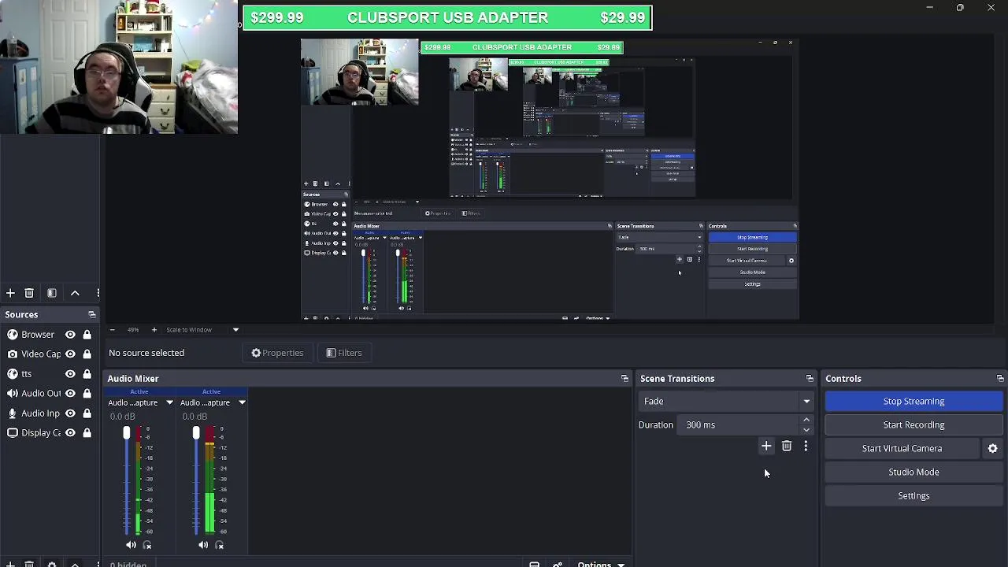Hide the Video Capture source
The height and width of the screenshot is (567, 1008).
70,354
